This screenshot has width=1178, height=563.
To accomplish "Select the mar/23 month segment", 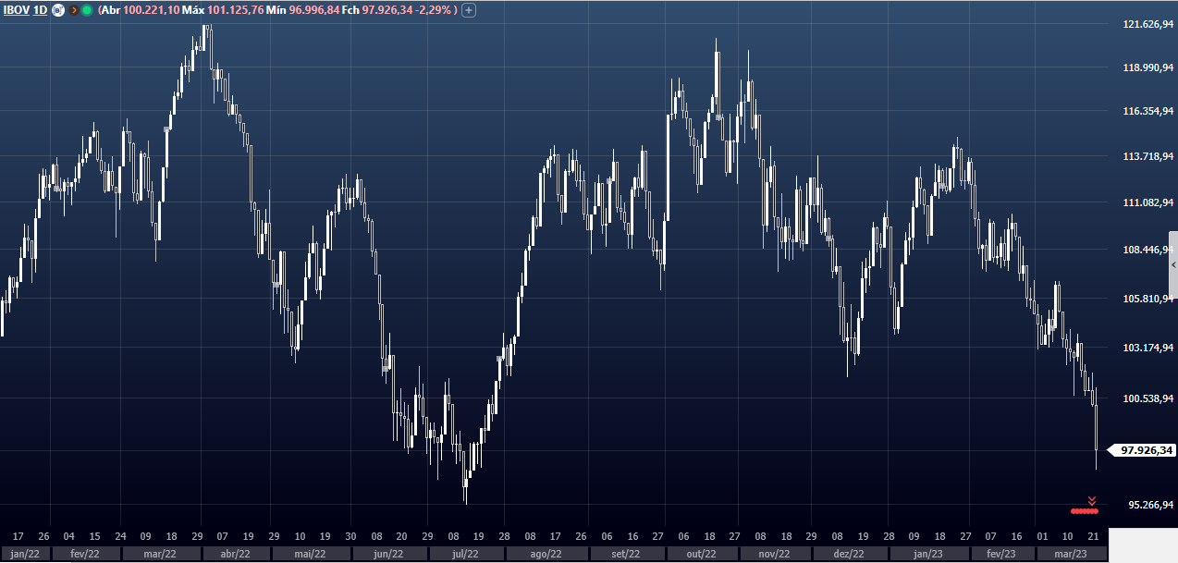I will click(1071, 554).
